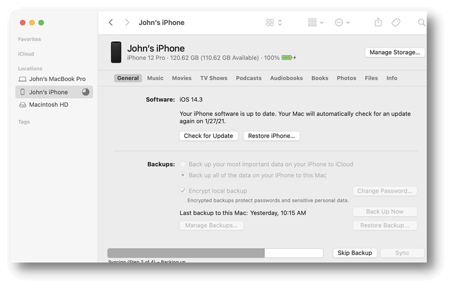
Task: Click the iPhone 12 Pro storage info line
Action: tap(203, 58)
